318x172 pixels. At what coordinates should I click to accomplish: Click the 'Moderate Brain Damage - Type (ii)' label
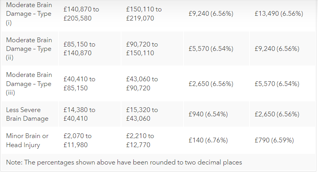coord(29,49)
